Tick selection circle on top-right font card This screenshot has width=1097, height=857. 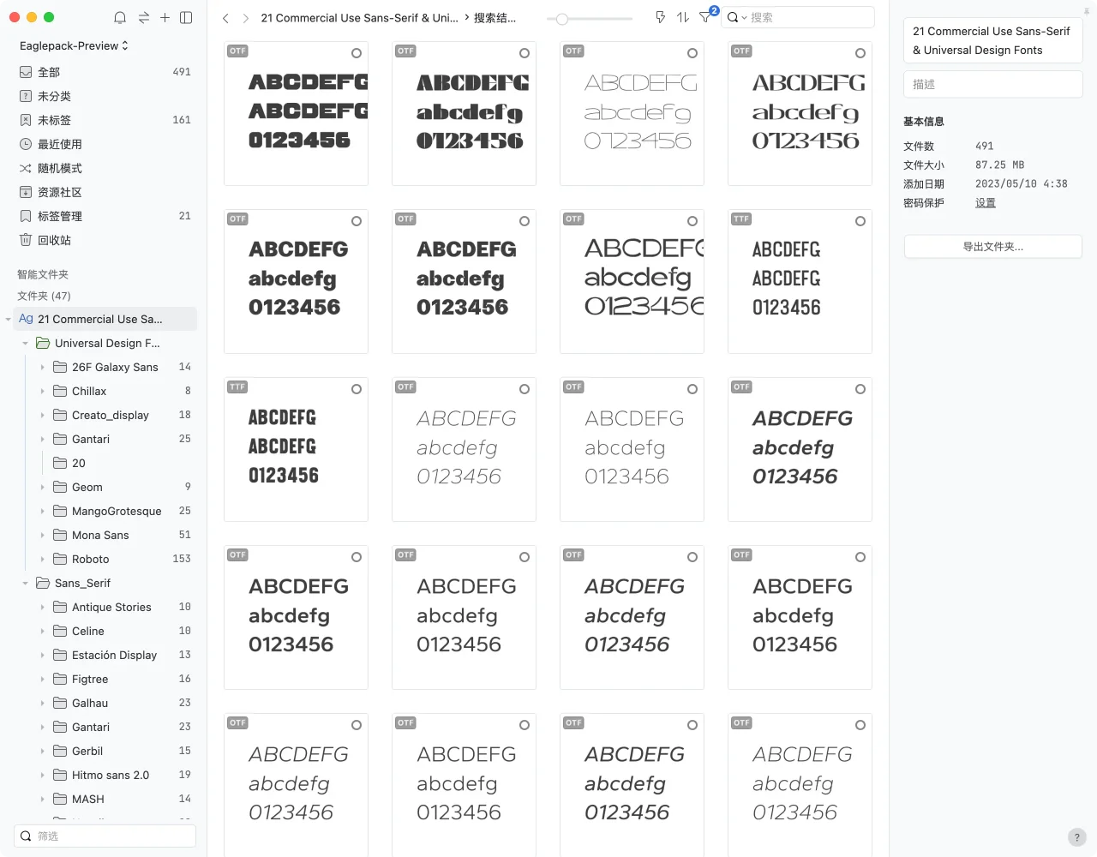[860, 53]
